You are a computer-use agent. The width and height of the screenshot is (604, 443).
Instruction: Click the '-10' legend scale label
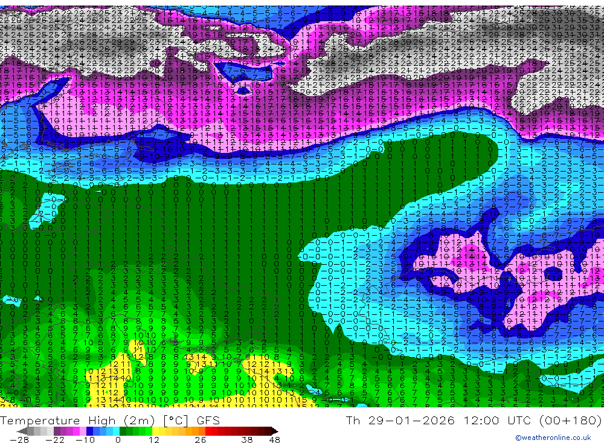tap(85, 440)
